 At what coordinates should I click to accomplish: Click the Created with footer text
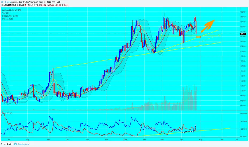6,144
